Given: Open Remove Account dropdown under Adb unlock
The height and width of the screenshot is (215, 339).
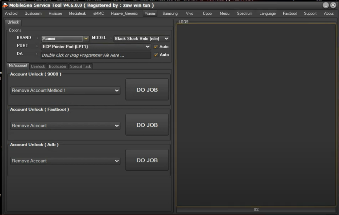Looking at the screenshot, I should point(65,161).
